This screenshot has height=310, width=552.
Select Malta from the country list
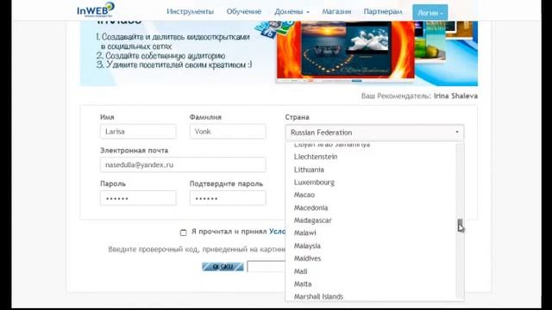(371, 284)
